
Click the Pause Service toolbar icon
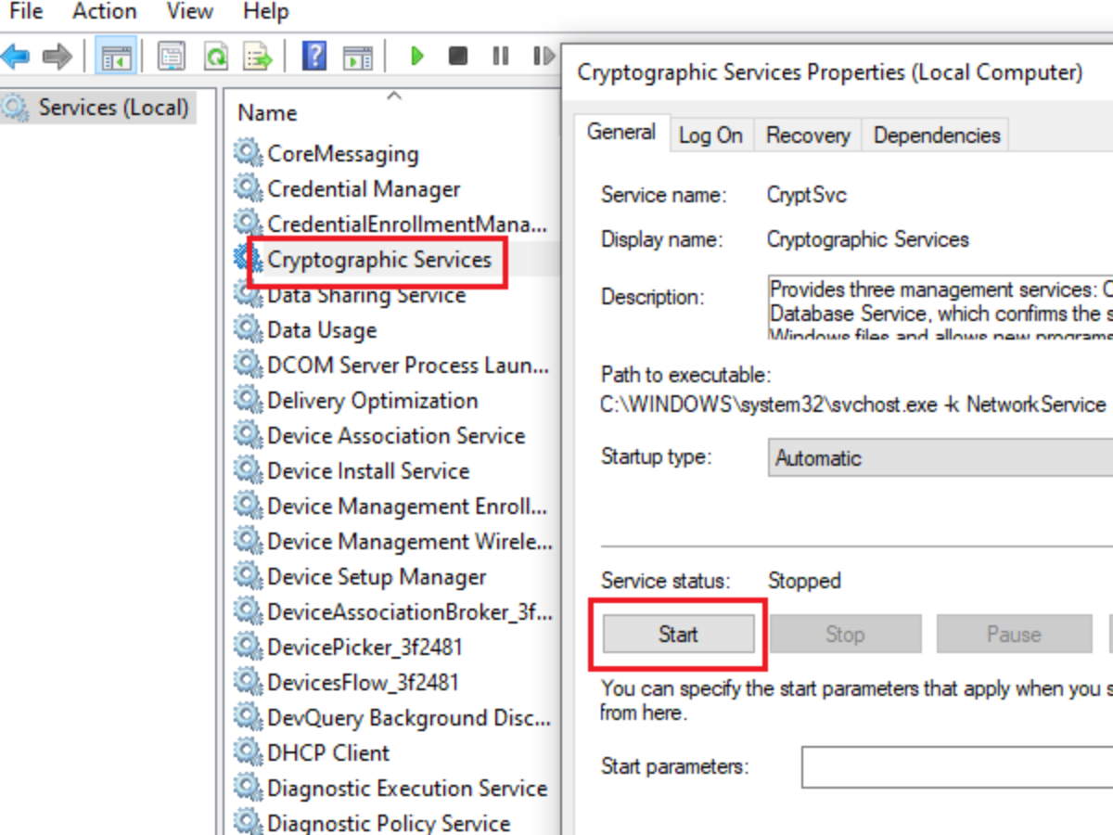[x=501, y=57]
